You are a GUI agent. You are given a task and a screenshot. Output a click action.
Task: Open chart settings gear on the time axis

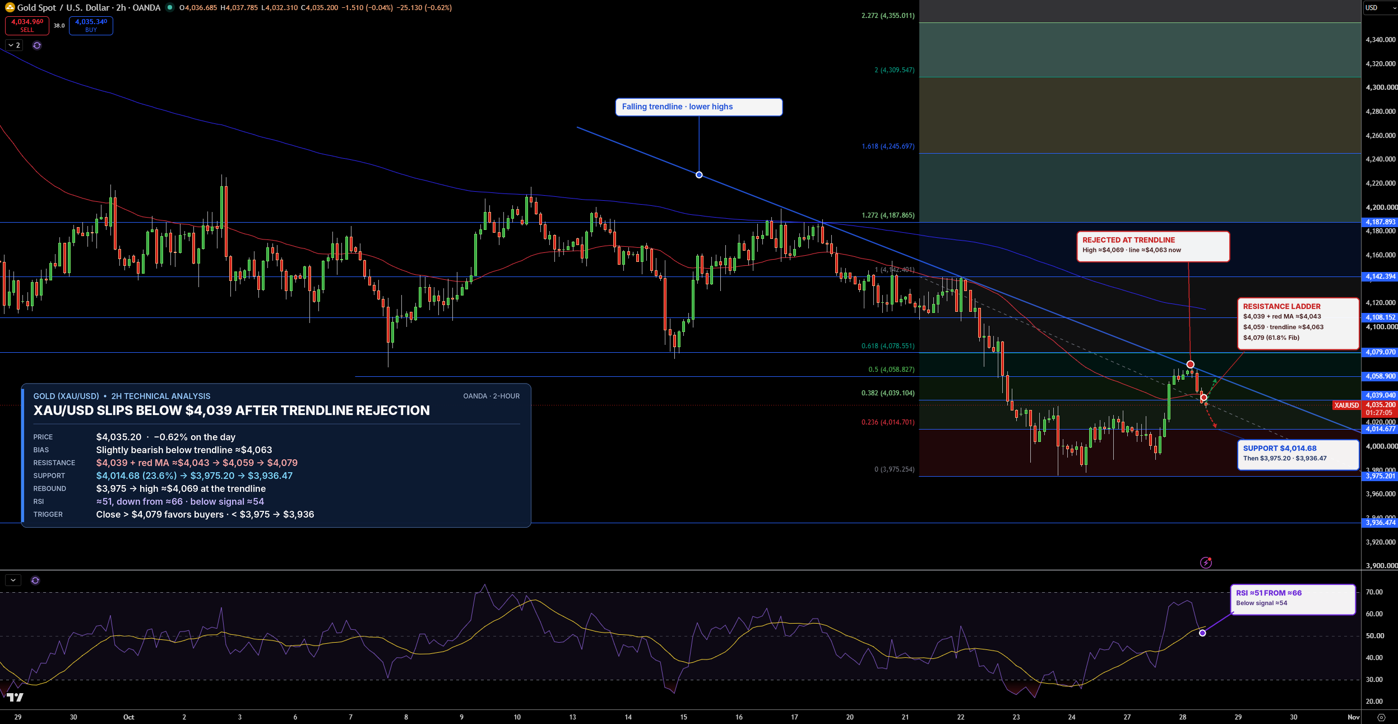pos(1381,717)
